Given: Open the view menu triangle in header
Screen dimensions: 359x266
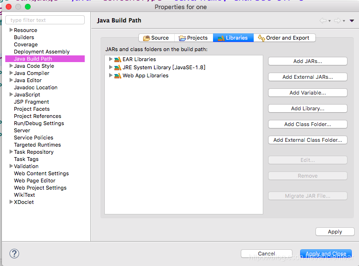Looking at the screenshot, I should 352,21.
